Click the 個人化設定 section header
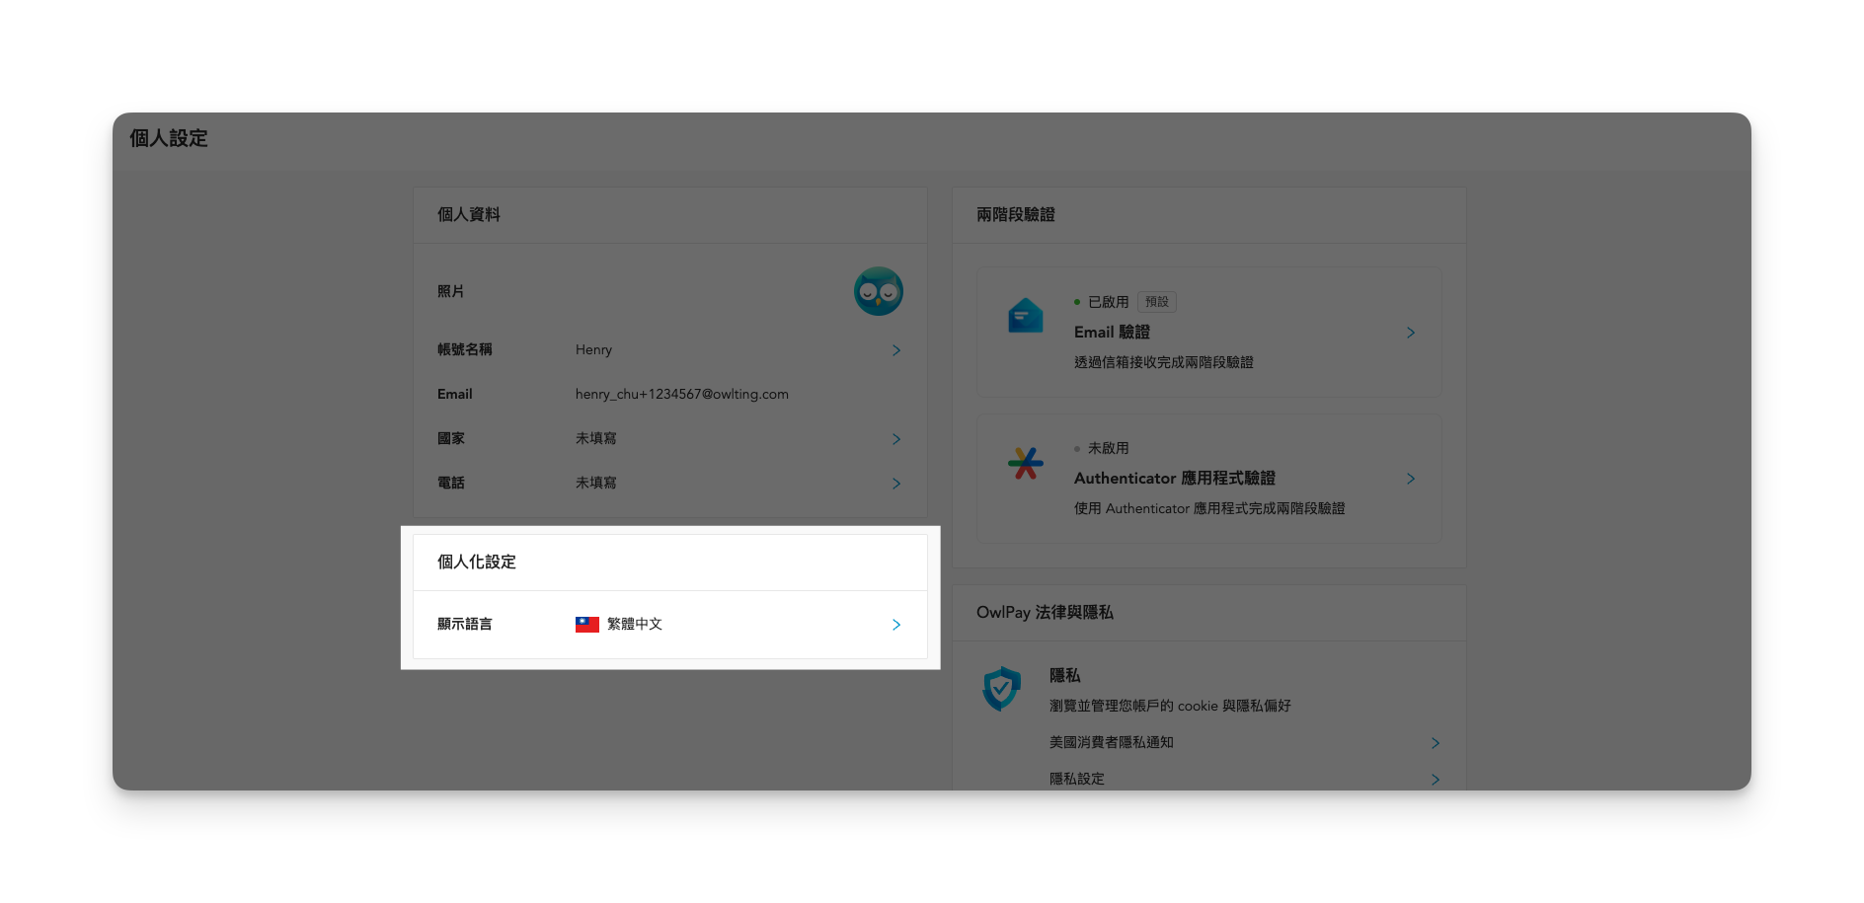The width and height of the screenshot is (1864, 903). click(477, 562)
